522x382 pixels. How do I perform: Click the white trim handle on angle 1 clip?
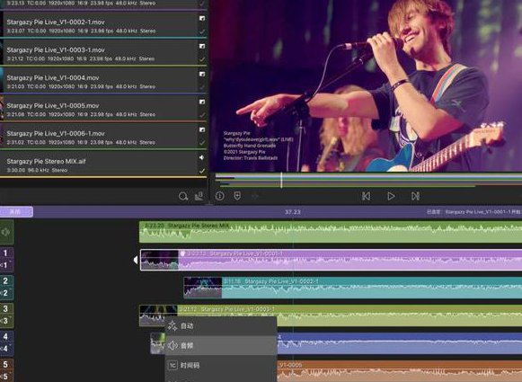tap(136, 260)
